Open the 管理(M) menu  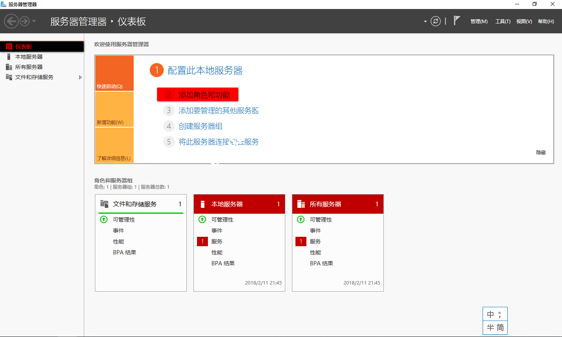click(x=479, y=22)
